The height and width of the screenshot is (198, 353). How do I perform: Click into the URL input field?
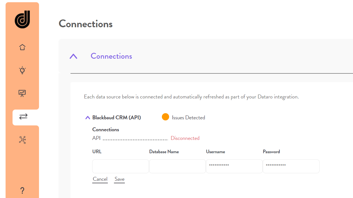click(121, 166)
